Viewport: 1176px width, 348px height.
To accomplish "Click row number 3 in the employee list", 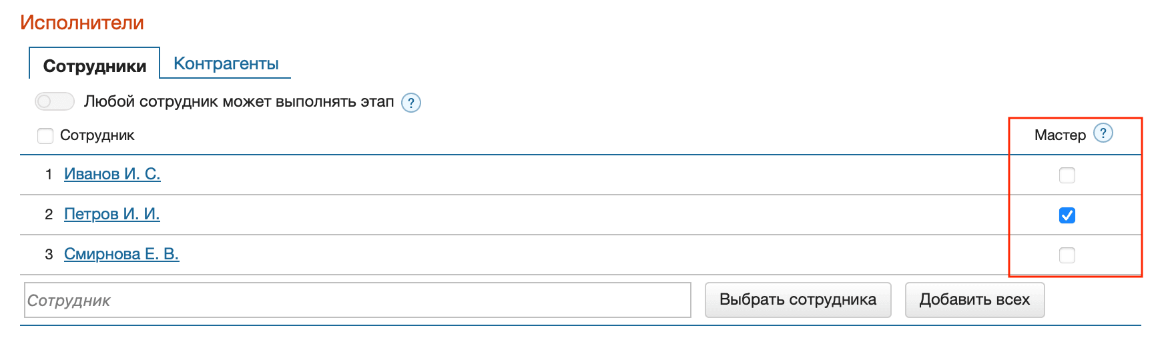I will coord(49,255).
